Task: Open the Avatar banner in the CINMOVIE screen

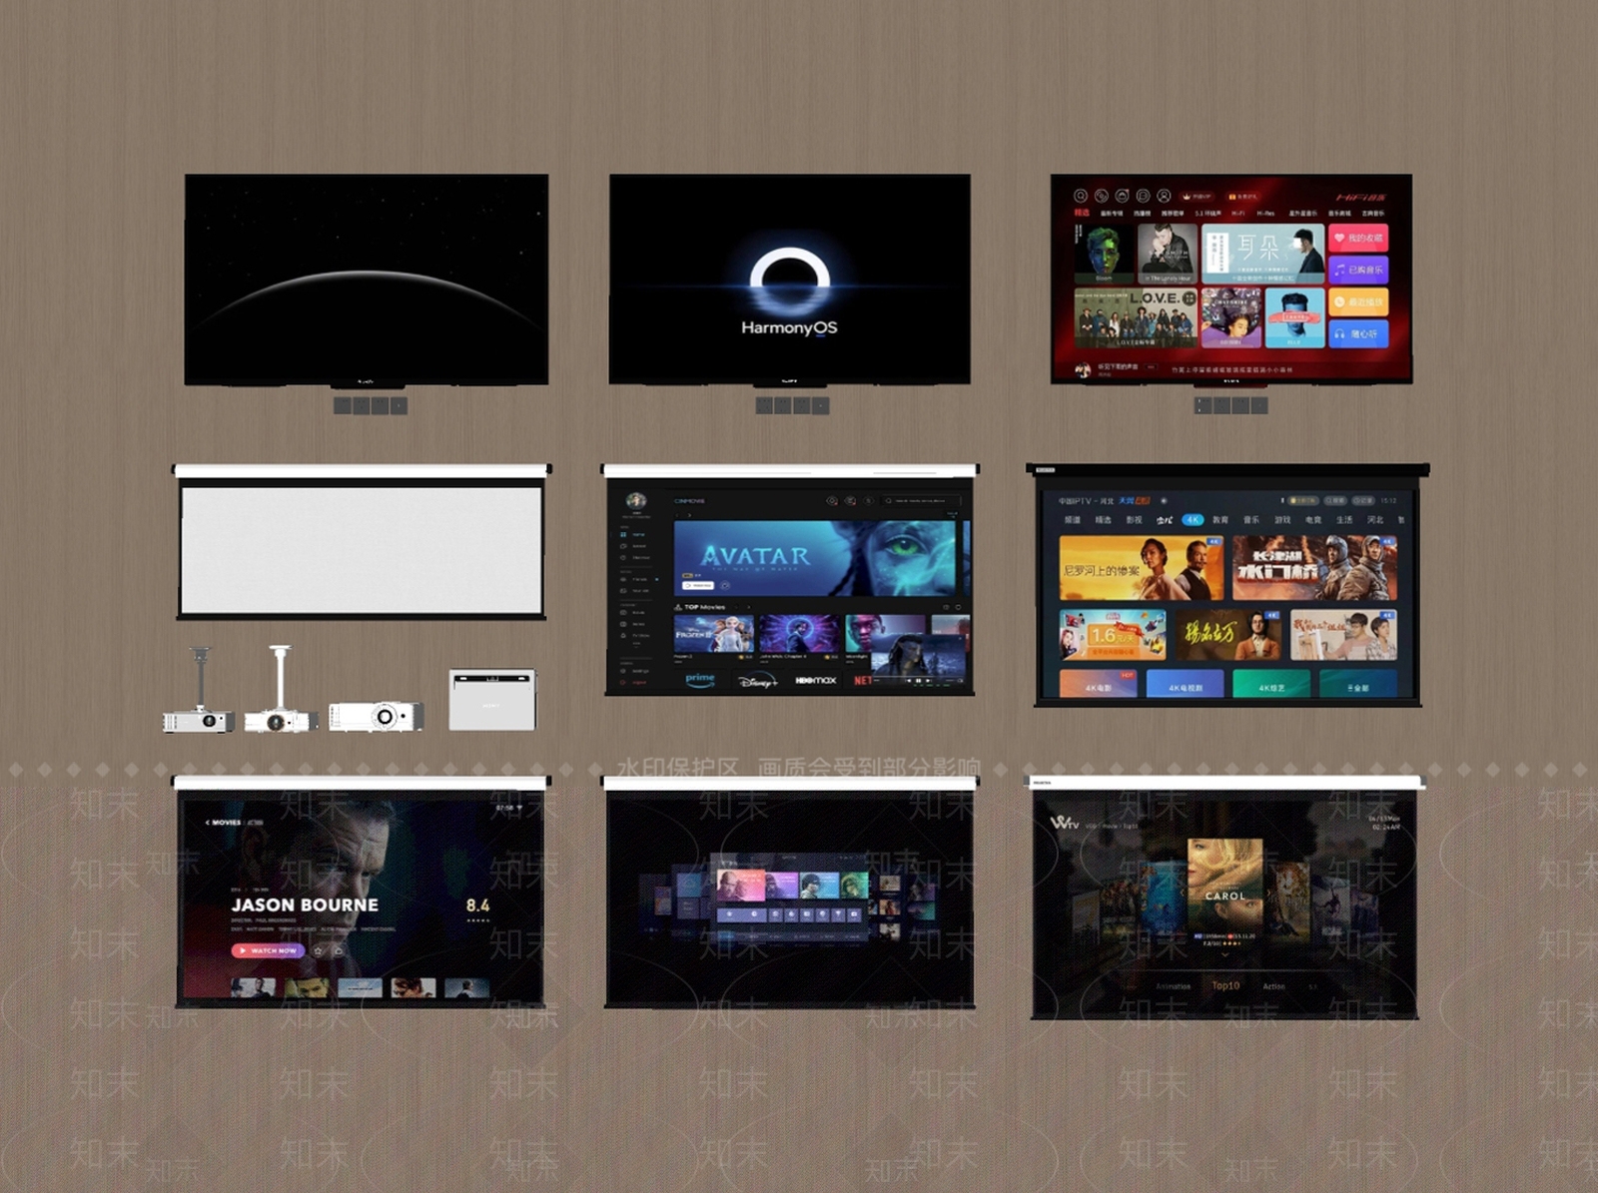Action: (x=815, y=558)
